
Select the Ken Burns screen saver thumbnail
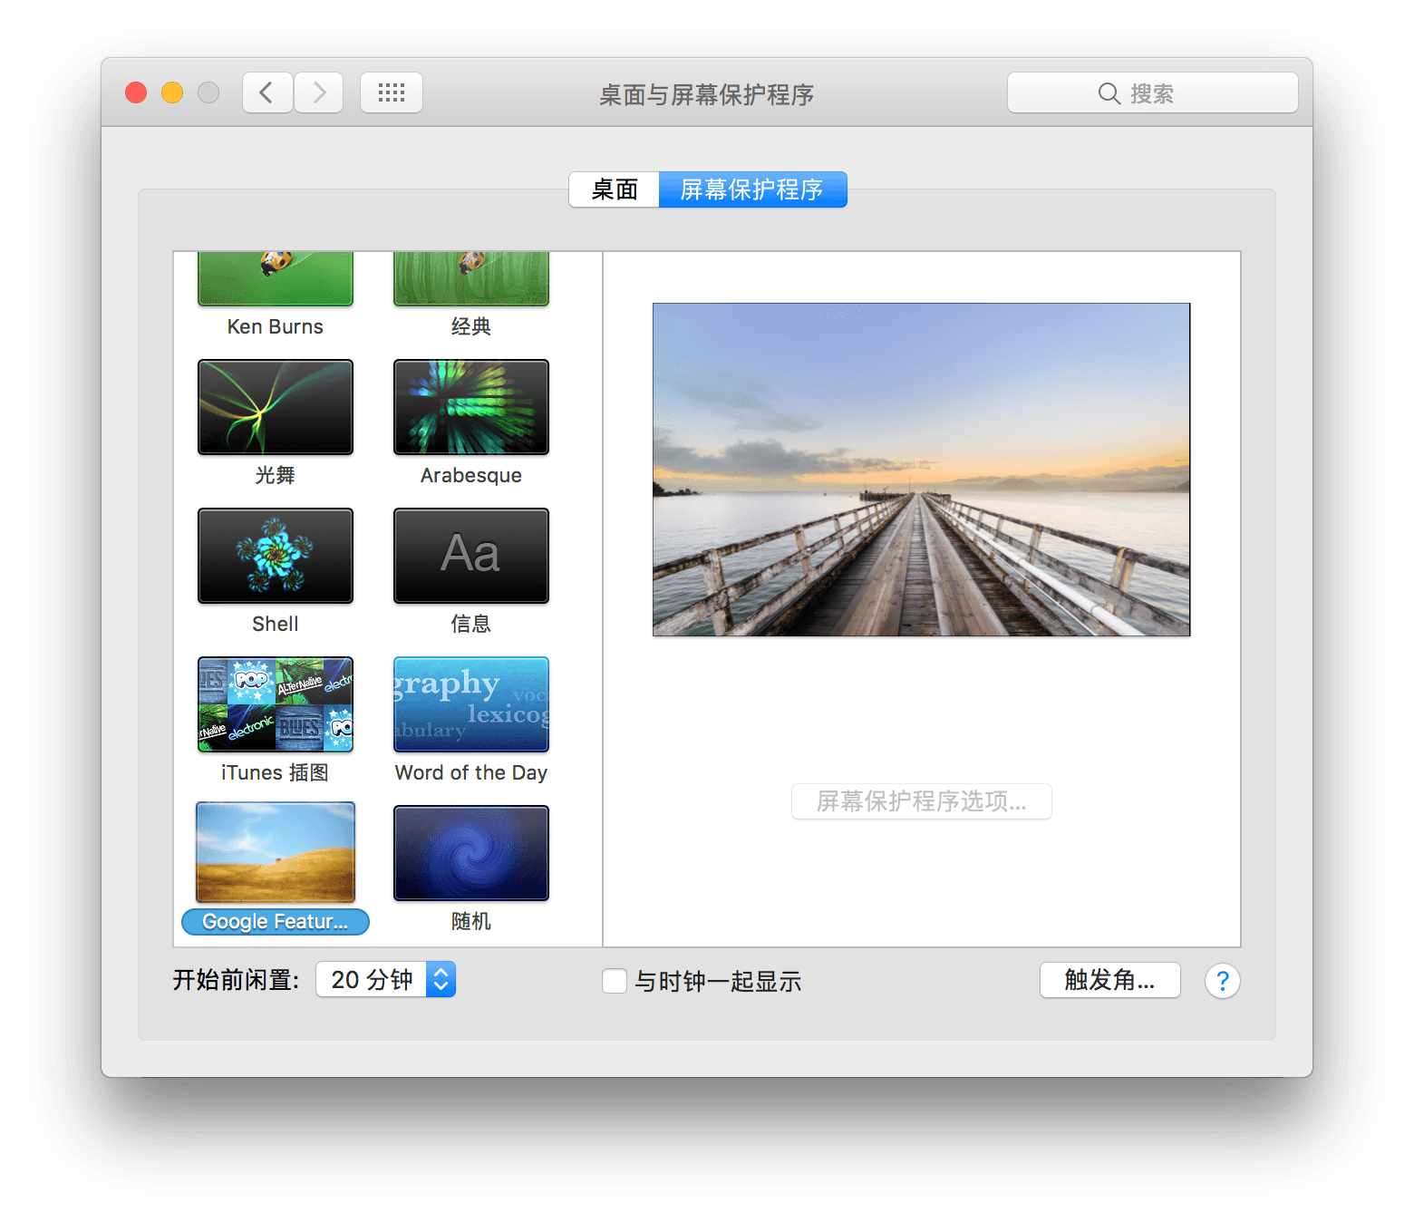[276, 278]
